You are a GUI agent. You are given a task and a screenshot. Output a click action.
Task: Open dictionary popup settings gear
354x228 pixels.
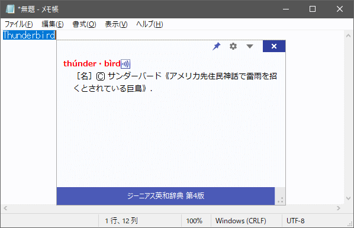[233, 46]
